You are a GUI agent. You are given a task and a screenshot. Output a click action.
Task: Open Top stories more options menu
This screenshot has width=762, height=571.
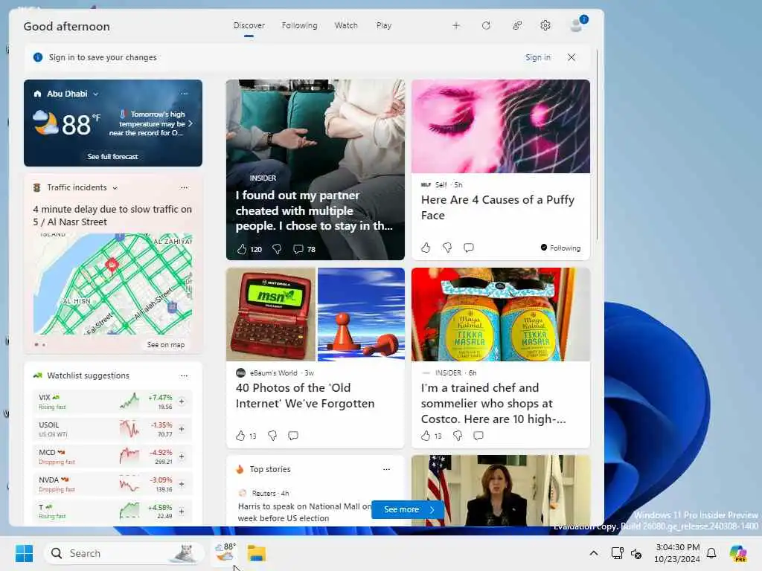[386, 469]
